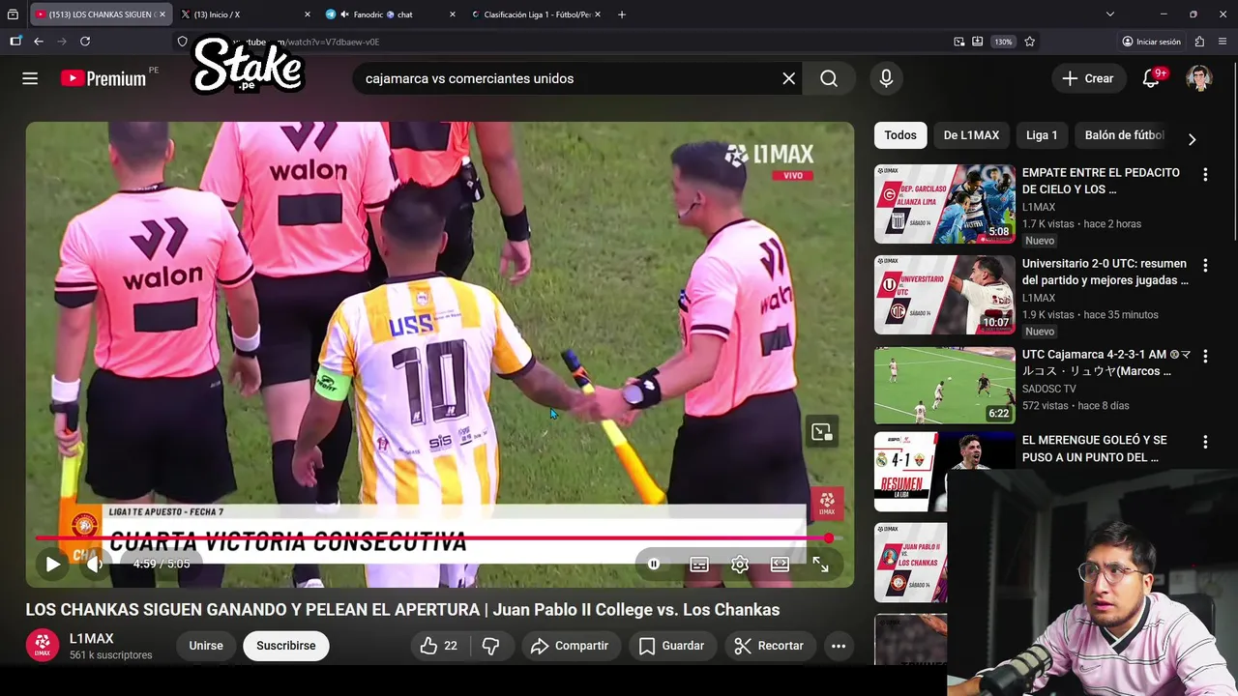The width and height of the screenshot is (1238, 696).
Task: Open the YouTube guide hamburger menu
Action: 30,78
